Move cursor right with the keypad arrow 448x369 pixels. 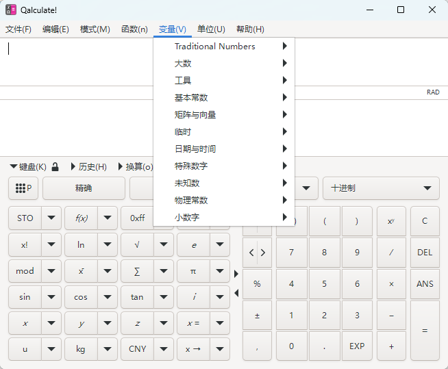tap(264, 253)
